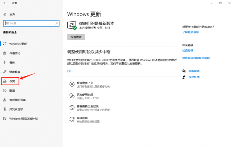
Task: Open Windows 更新 in the sidebar
Action: pyautogui.click(x=18, y=44)
